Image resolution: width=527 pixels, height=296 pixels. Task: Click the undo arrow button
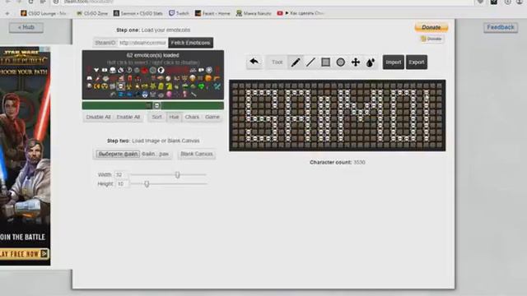[254, 62]
